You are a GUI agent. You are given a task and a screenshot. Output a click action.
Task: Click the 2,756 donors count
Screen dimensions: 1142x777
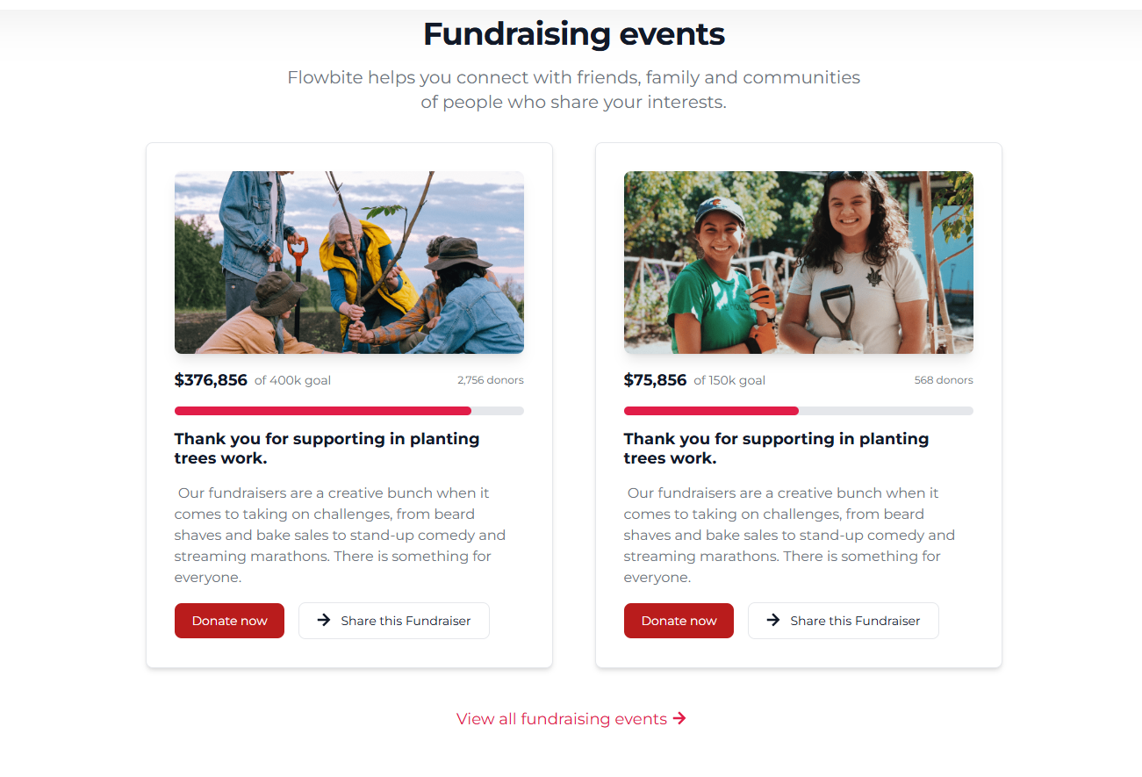(x=490, y=380)
